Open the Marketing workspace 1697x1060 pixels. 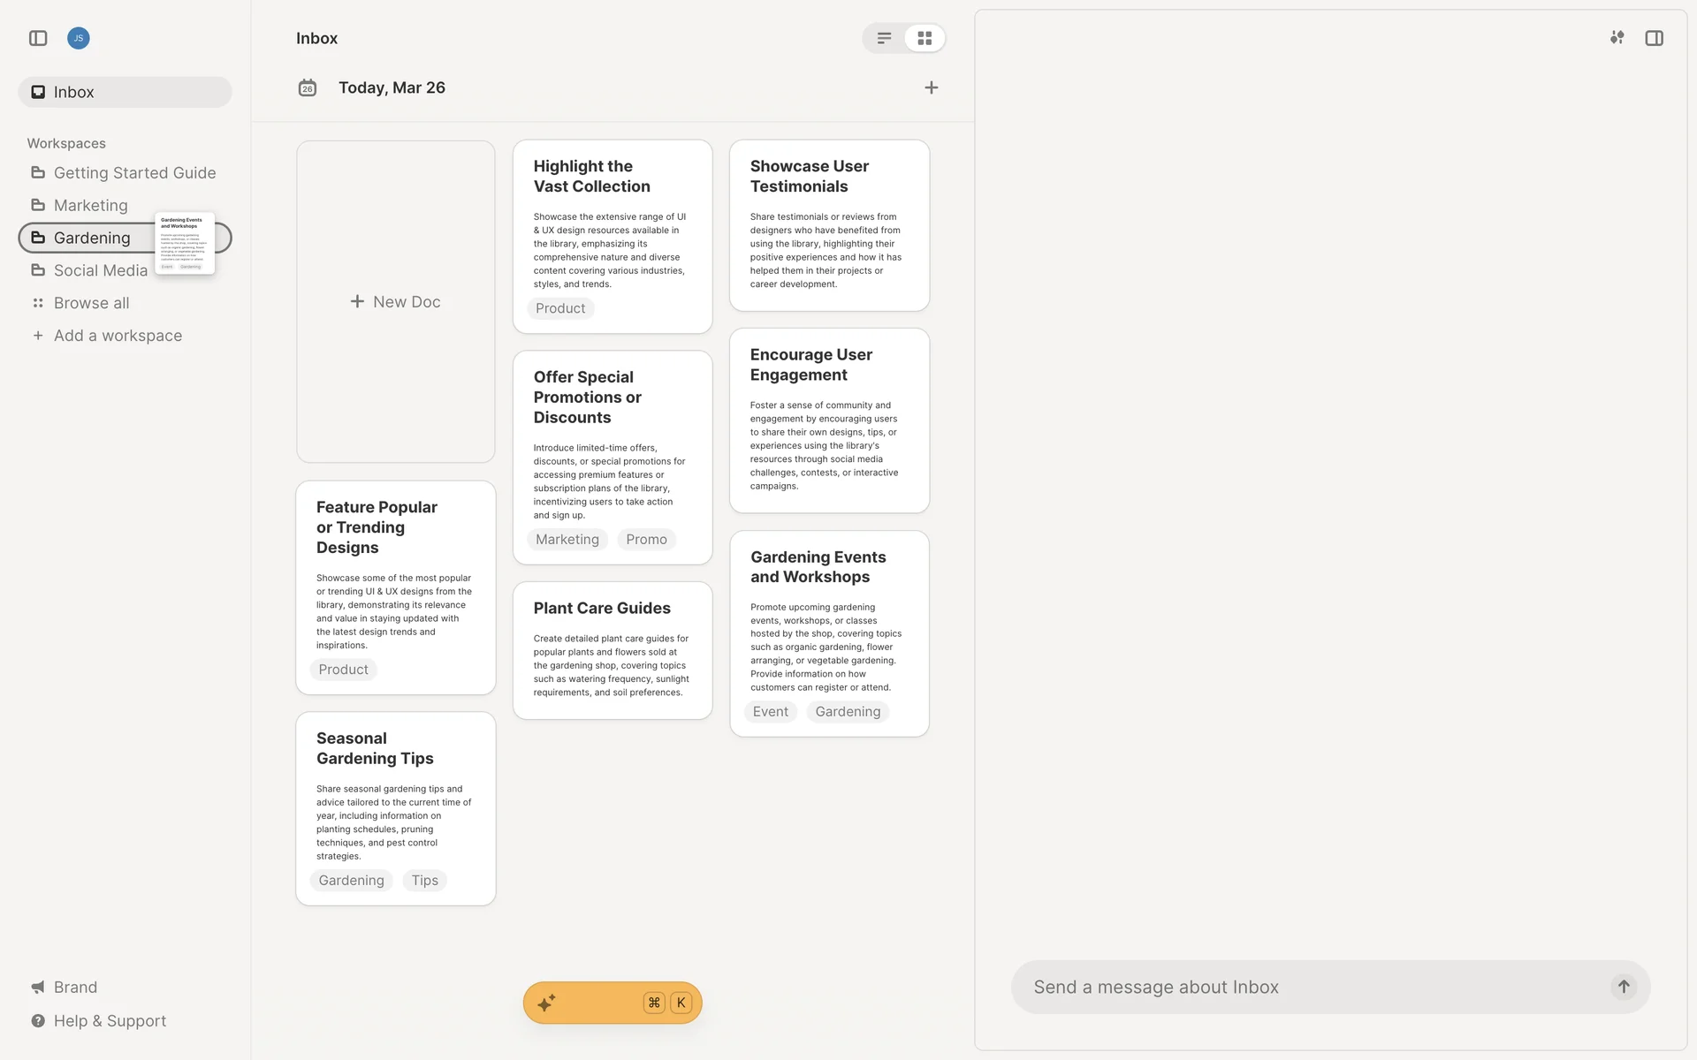90,205
